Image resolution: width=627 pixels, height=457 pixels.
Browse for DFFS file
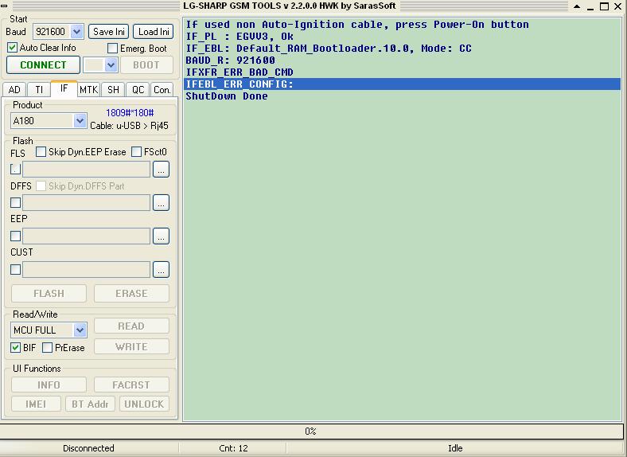tap(162, 203)
